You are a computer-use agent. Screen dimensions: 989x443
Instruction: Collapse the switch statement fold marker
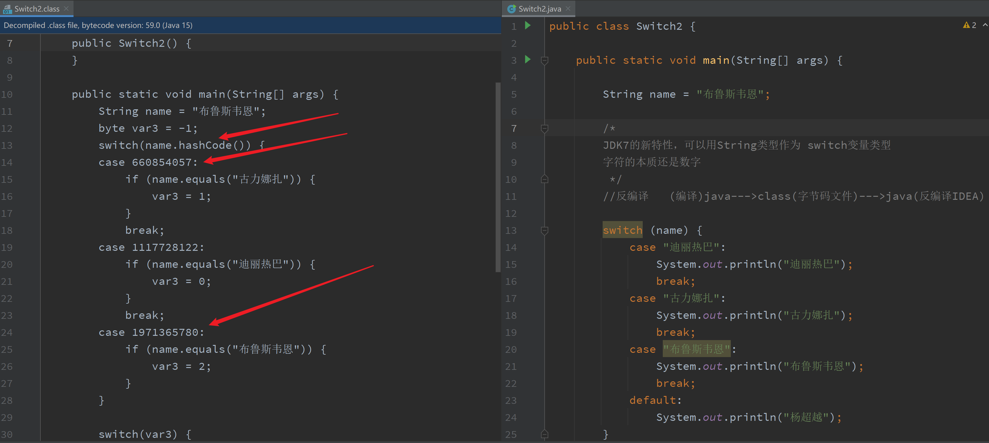click(544, 230)
